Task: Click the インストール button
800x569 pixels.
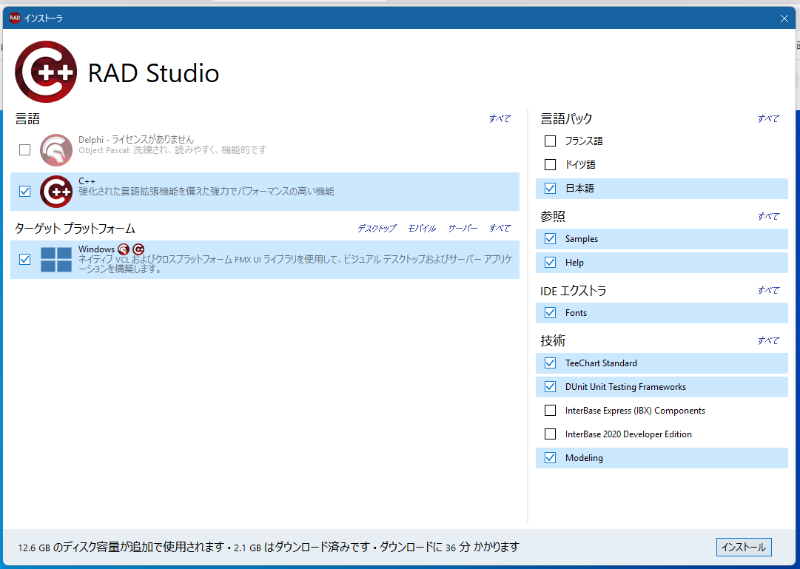Action: tap(744, 547)
